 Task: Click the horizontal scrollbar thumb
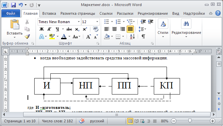point(117,115)
